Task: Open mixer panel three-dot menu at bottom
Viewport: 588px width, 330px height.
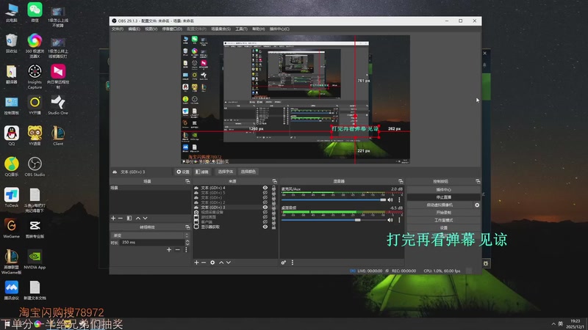Action: click(292, 263)
